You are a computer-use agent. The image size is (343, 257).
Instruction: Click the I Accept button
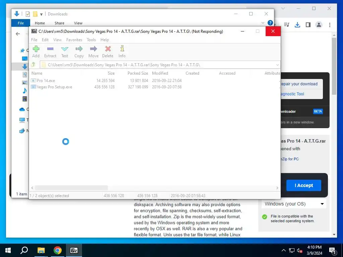tap(303, 185)
